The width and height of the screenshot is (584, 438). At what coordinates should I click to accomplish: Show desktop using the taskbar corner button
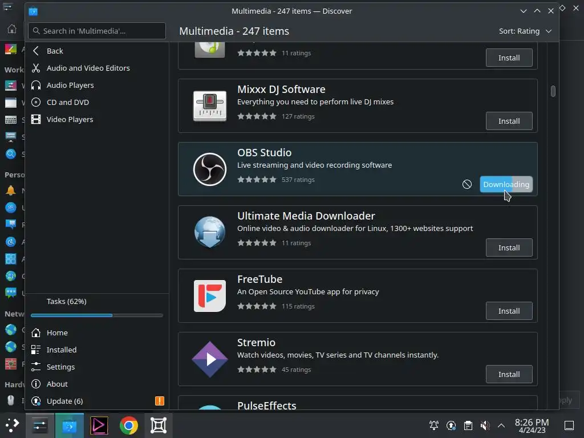569,425
